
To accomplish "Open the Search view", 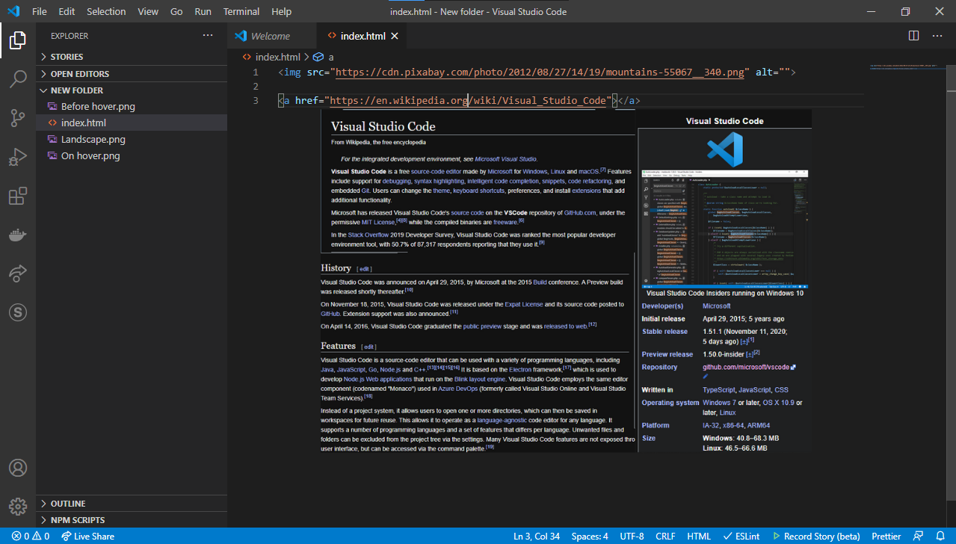I will [18, 79].
